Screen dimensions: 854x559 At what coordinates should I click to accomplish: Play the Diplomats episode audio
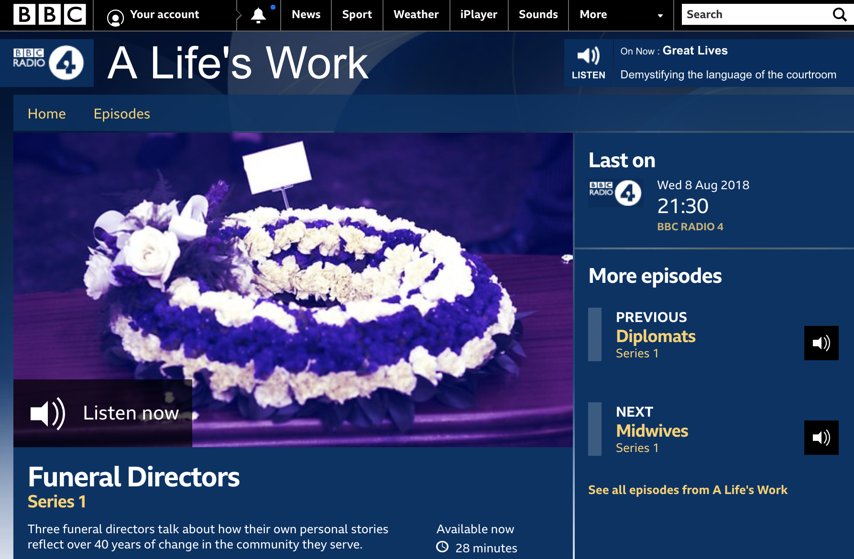821,343
